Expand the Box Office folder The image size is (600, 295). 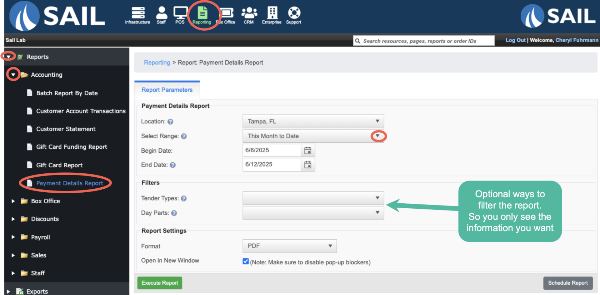(x=13, y=201)
